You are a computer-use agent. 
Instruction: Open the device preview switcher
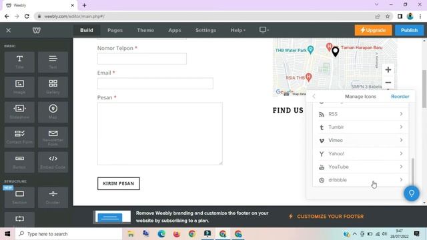264,30
